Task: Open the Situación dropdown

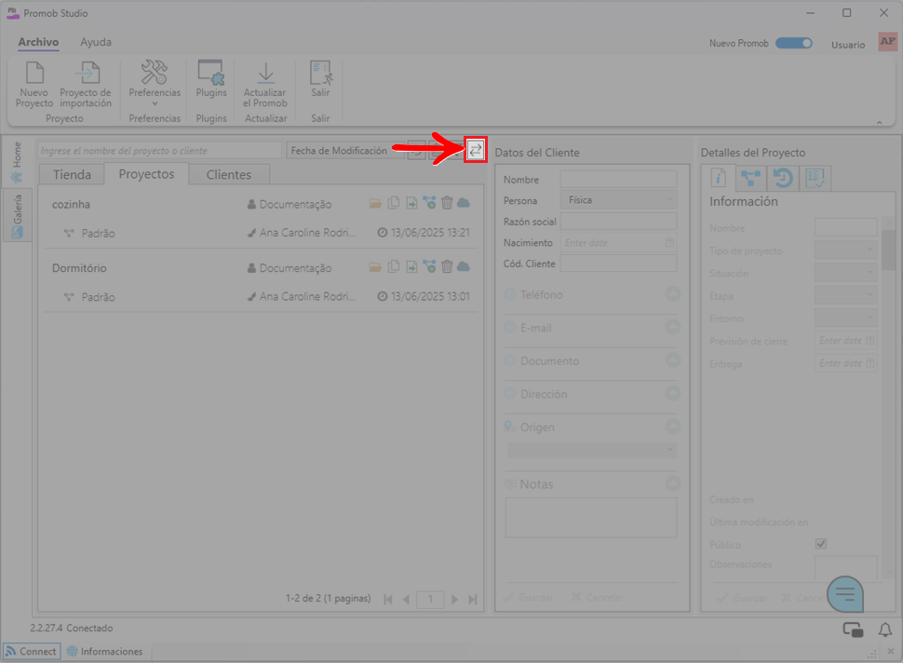Action: point(845,273)
